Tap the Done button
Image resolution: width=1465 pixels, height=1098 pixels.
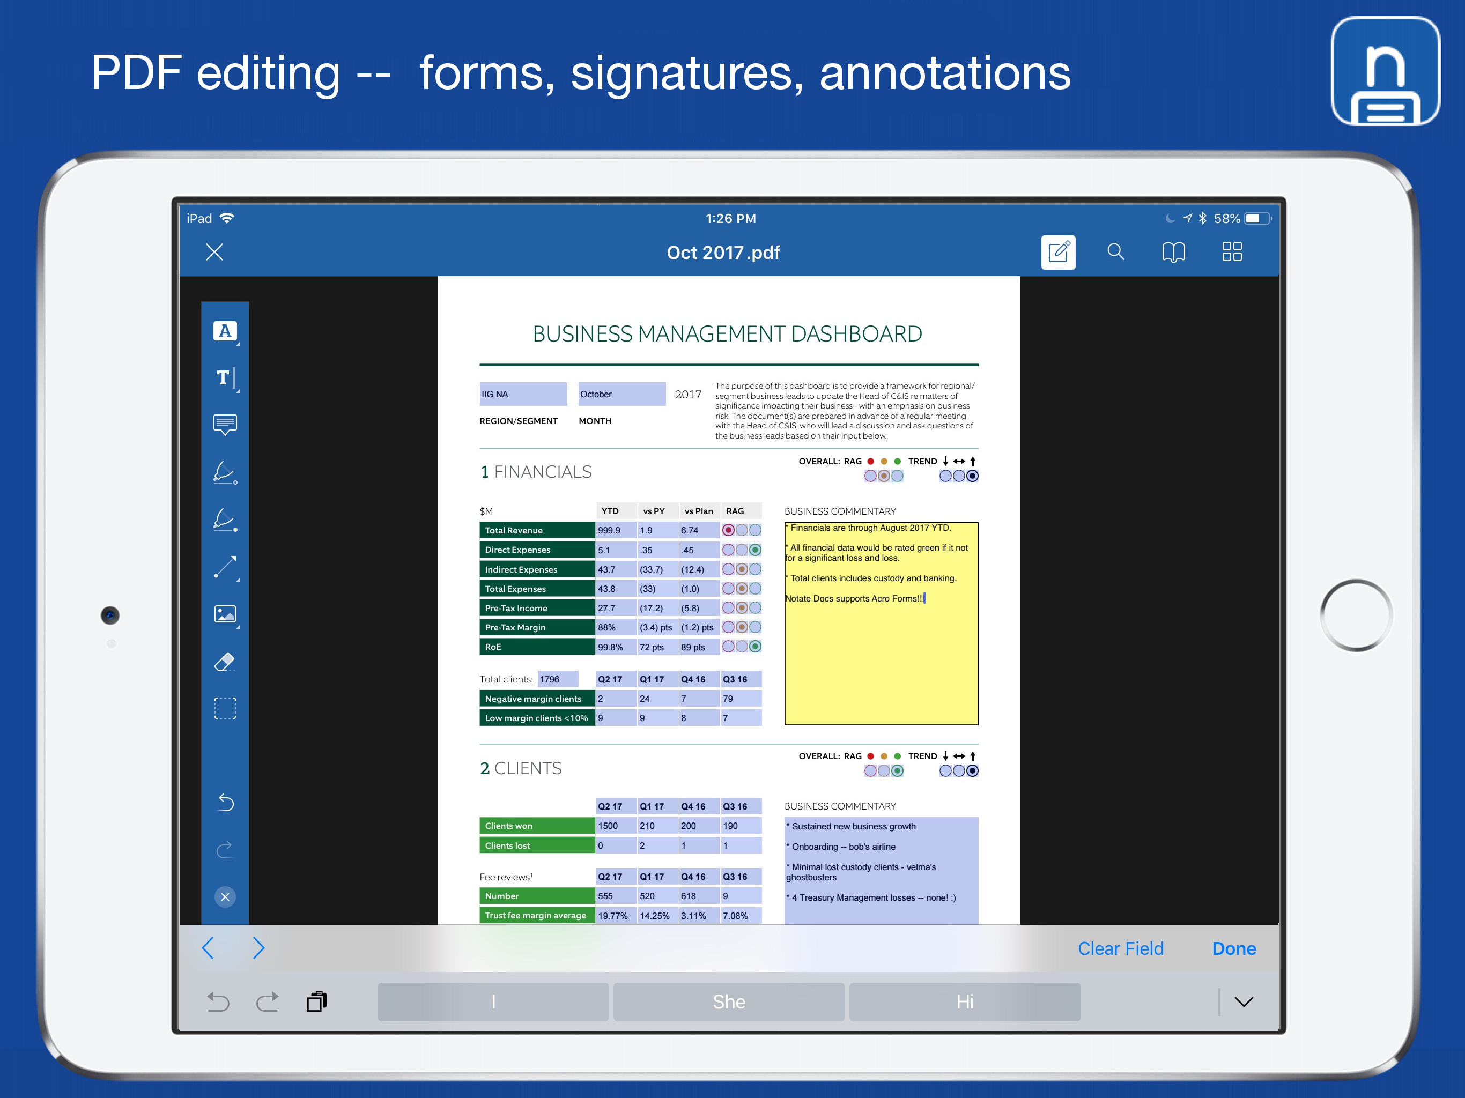pyautogui.click(x=1233, y=948)
